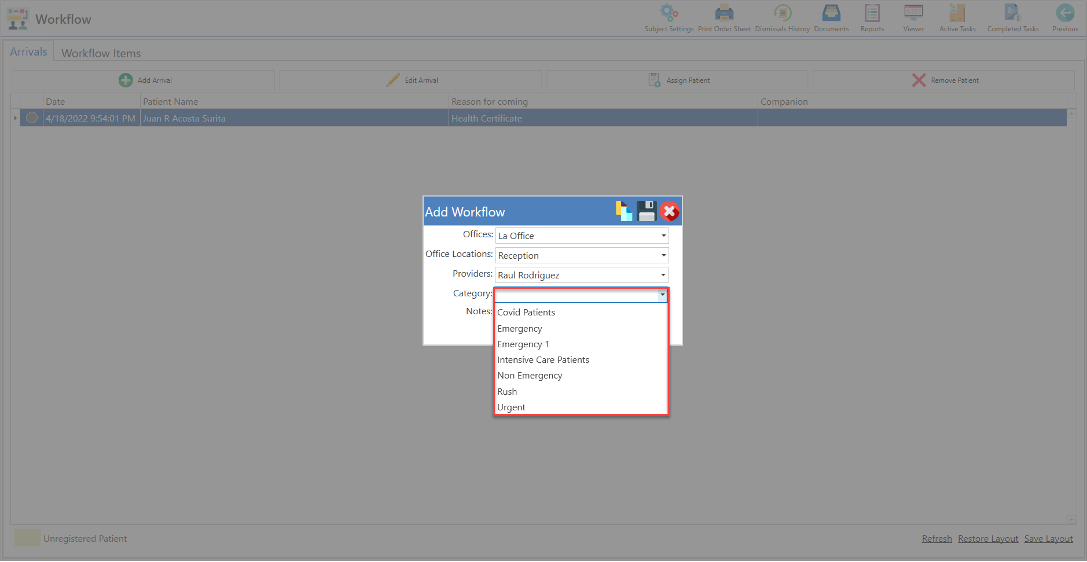Click the Save Layout link
The width and height of the screenshot is (1087, 562).
point(1048,539)
